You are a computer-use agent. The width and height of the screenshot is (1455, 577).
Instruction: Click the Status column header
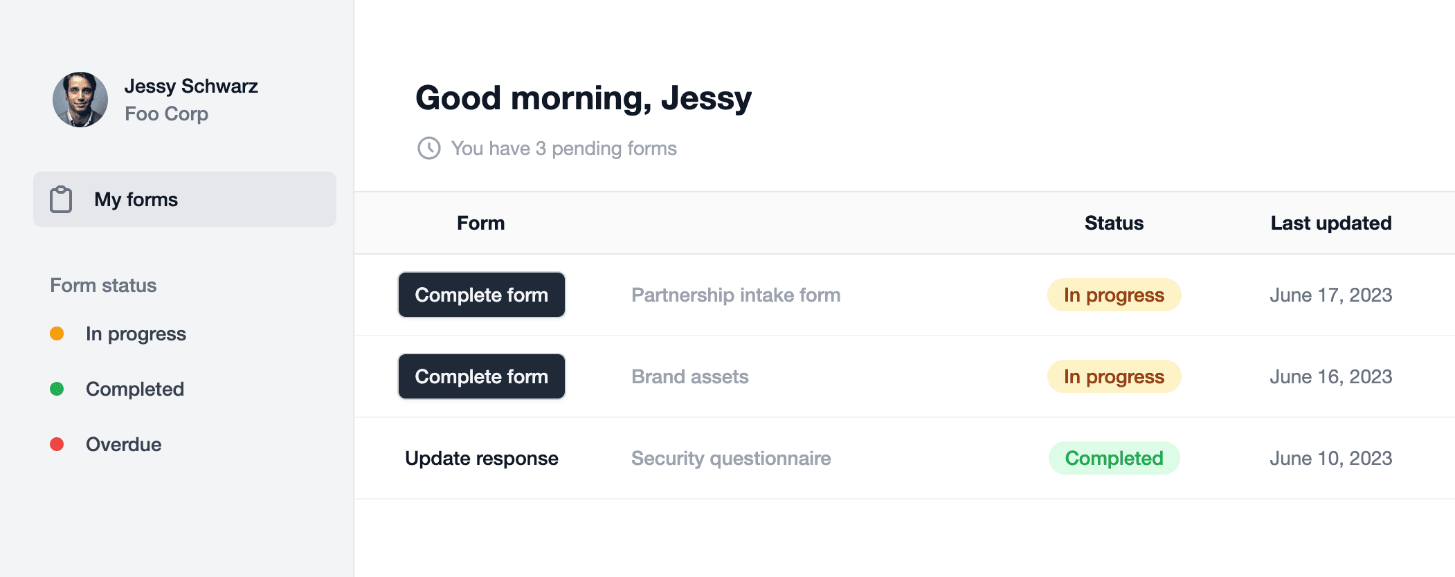(1114, 223)
